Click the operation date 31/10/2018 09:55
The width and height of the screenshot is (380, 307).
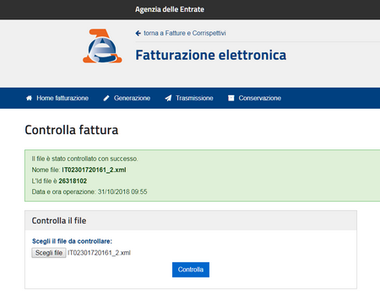[x=122, y=191]
